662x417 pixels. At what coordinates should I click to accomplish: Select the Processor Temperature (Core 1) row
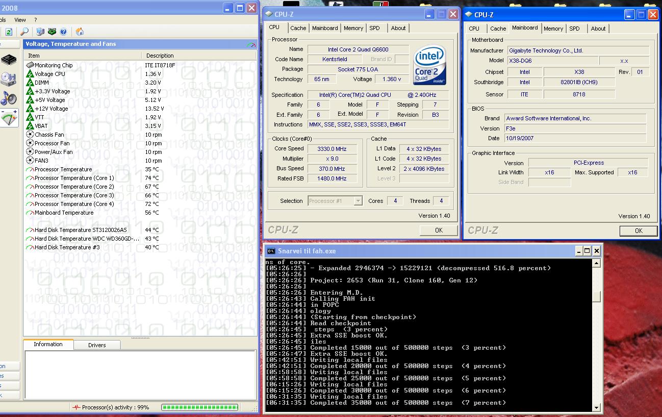point(140,178)
